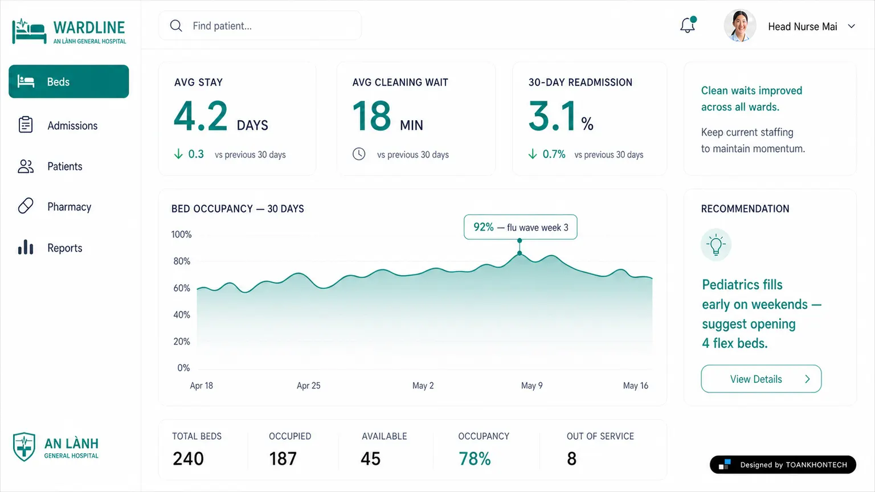Click the bed icon in Beds menu

26,81
